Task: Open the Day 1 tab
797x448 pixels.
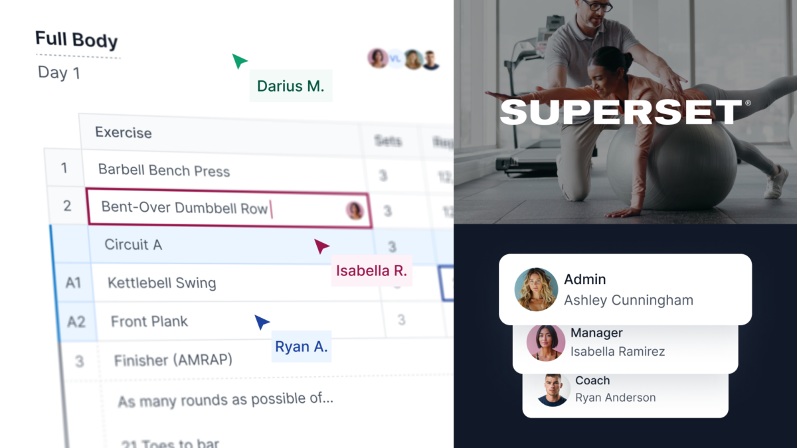Action: [59, 72]
